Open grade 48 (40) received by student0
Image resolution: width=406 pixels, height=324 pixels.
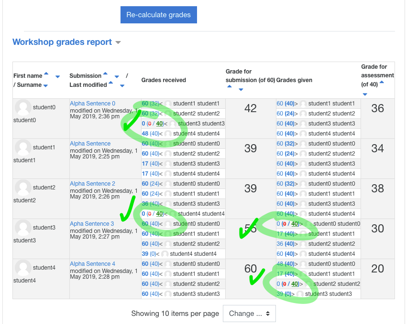coord(151,134)
